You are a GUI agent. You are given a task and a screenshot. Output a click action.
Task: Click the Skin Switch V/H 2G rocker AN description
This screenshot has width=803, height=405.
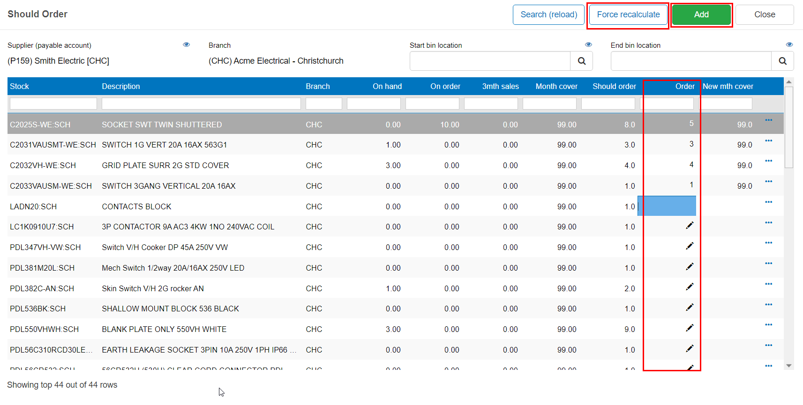pos(153,288)
